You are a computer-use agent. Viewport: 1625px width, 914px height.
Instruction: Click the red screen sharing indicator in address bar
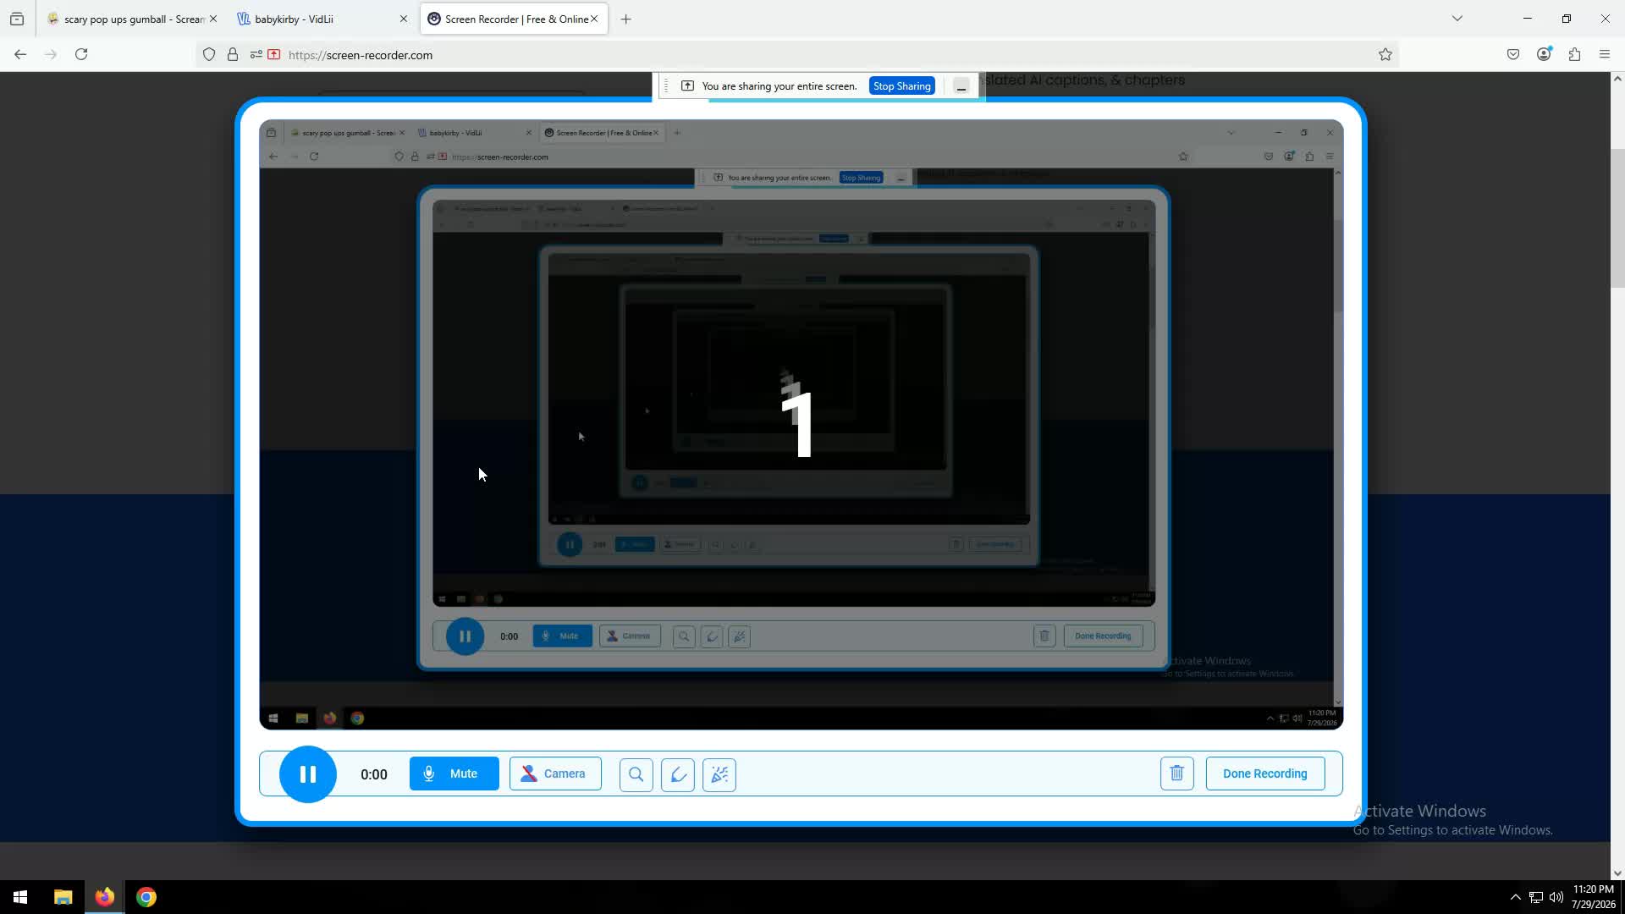(x=274, y=55)
